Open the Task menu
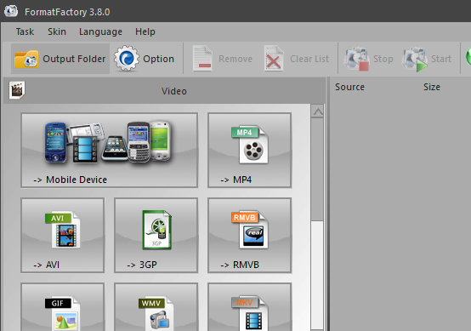The height and width of the screenshot is (331, 471). pos(25,31)
